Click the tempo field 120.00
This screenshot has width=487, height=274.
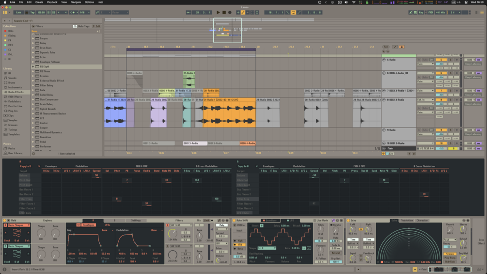41,13
